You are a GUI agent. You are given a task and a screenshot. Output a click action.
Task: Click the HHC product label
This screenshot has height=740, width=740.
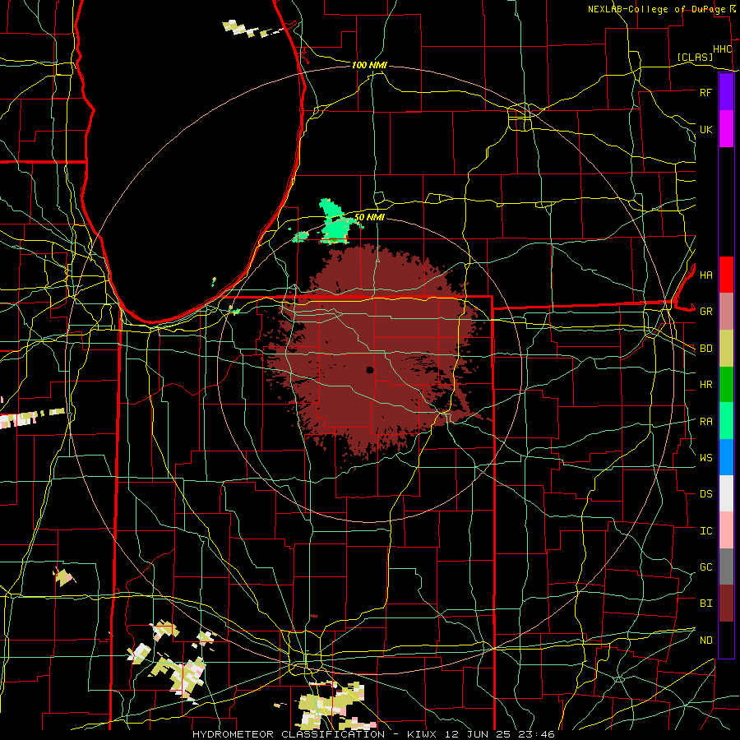(722, 49)
